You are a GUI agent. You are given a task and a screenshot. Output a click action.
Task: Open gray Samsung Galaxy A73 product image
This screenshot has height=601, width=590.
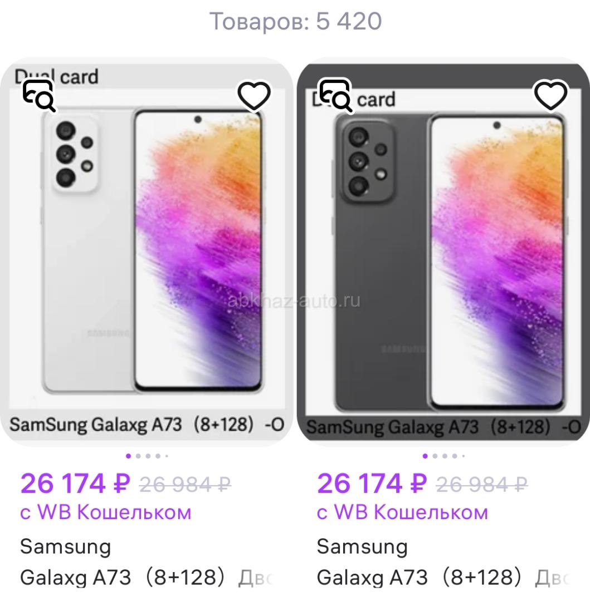443,251
